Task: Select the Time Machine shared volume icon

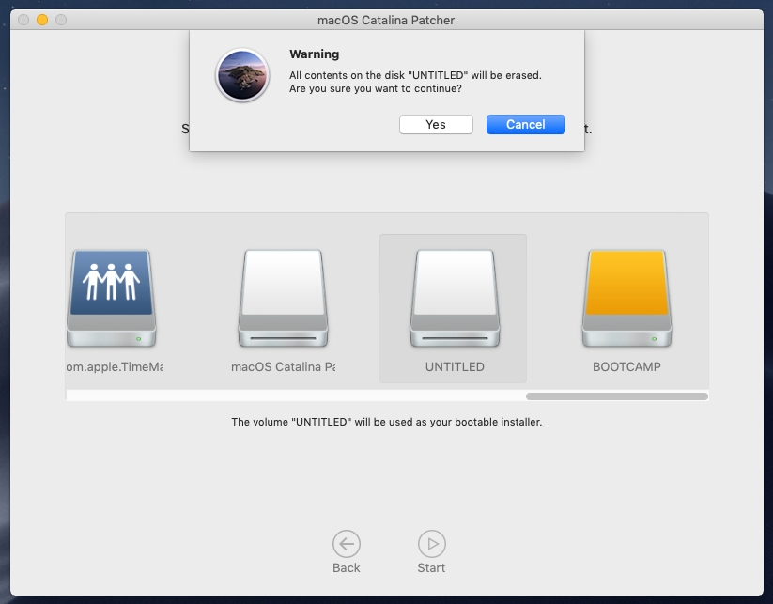Action: coord(112,299)
